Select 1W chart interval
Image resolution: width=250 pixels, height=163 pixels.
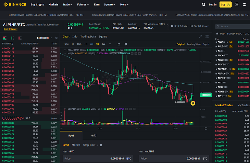click(103, 44)
